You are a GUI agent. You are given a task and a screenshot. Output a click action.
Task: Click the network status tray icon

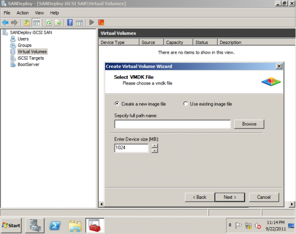(248, 226)
